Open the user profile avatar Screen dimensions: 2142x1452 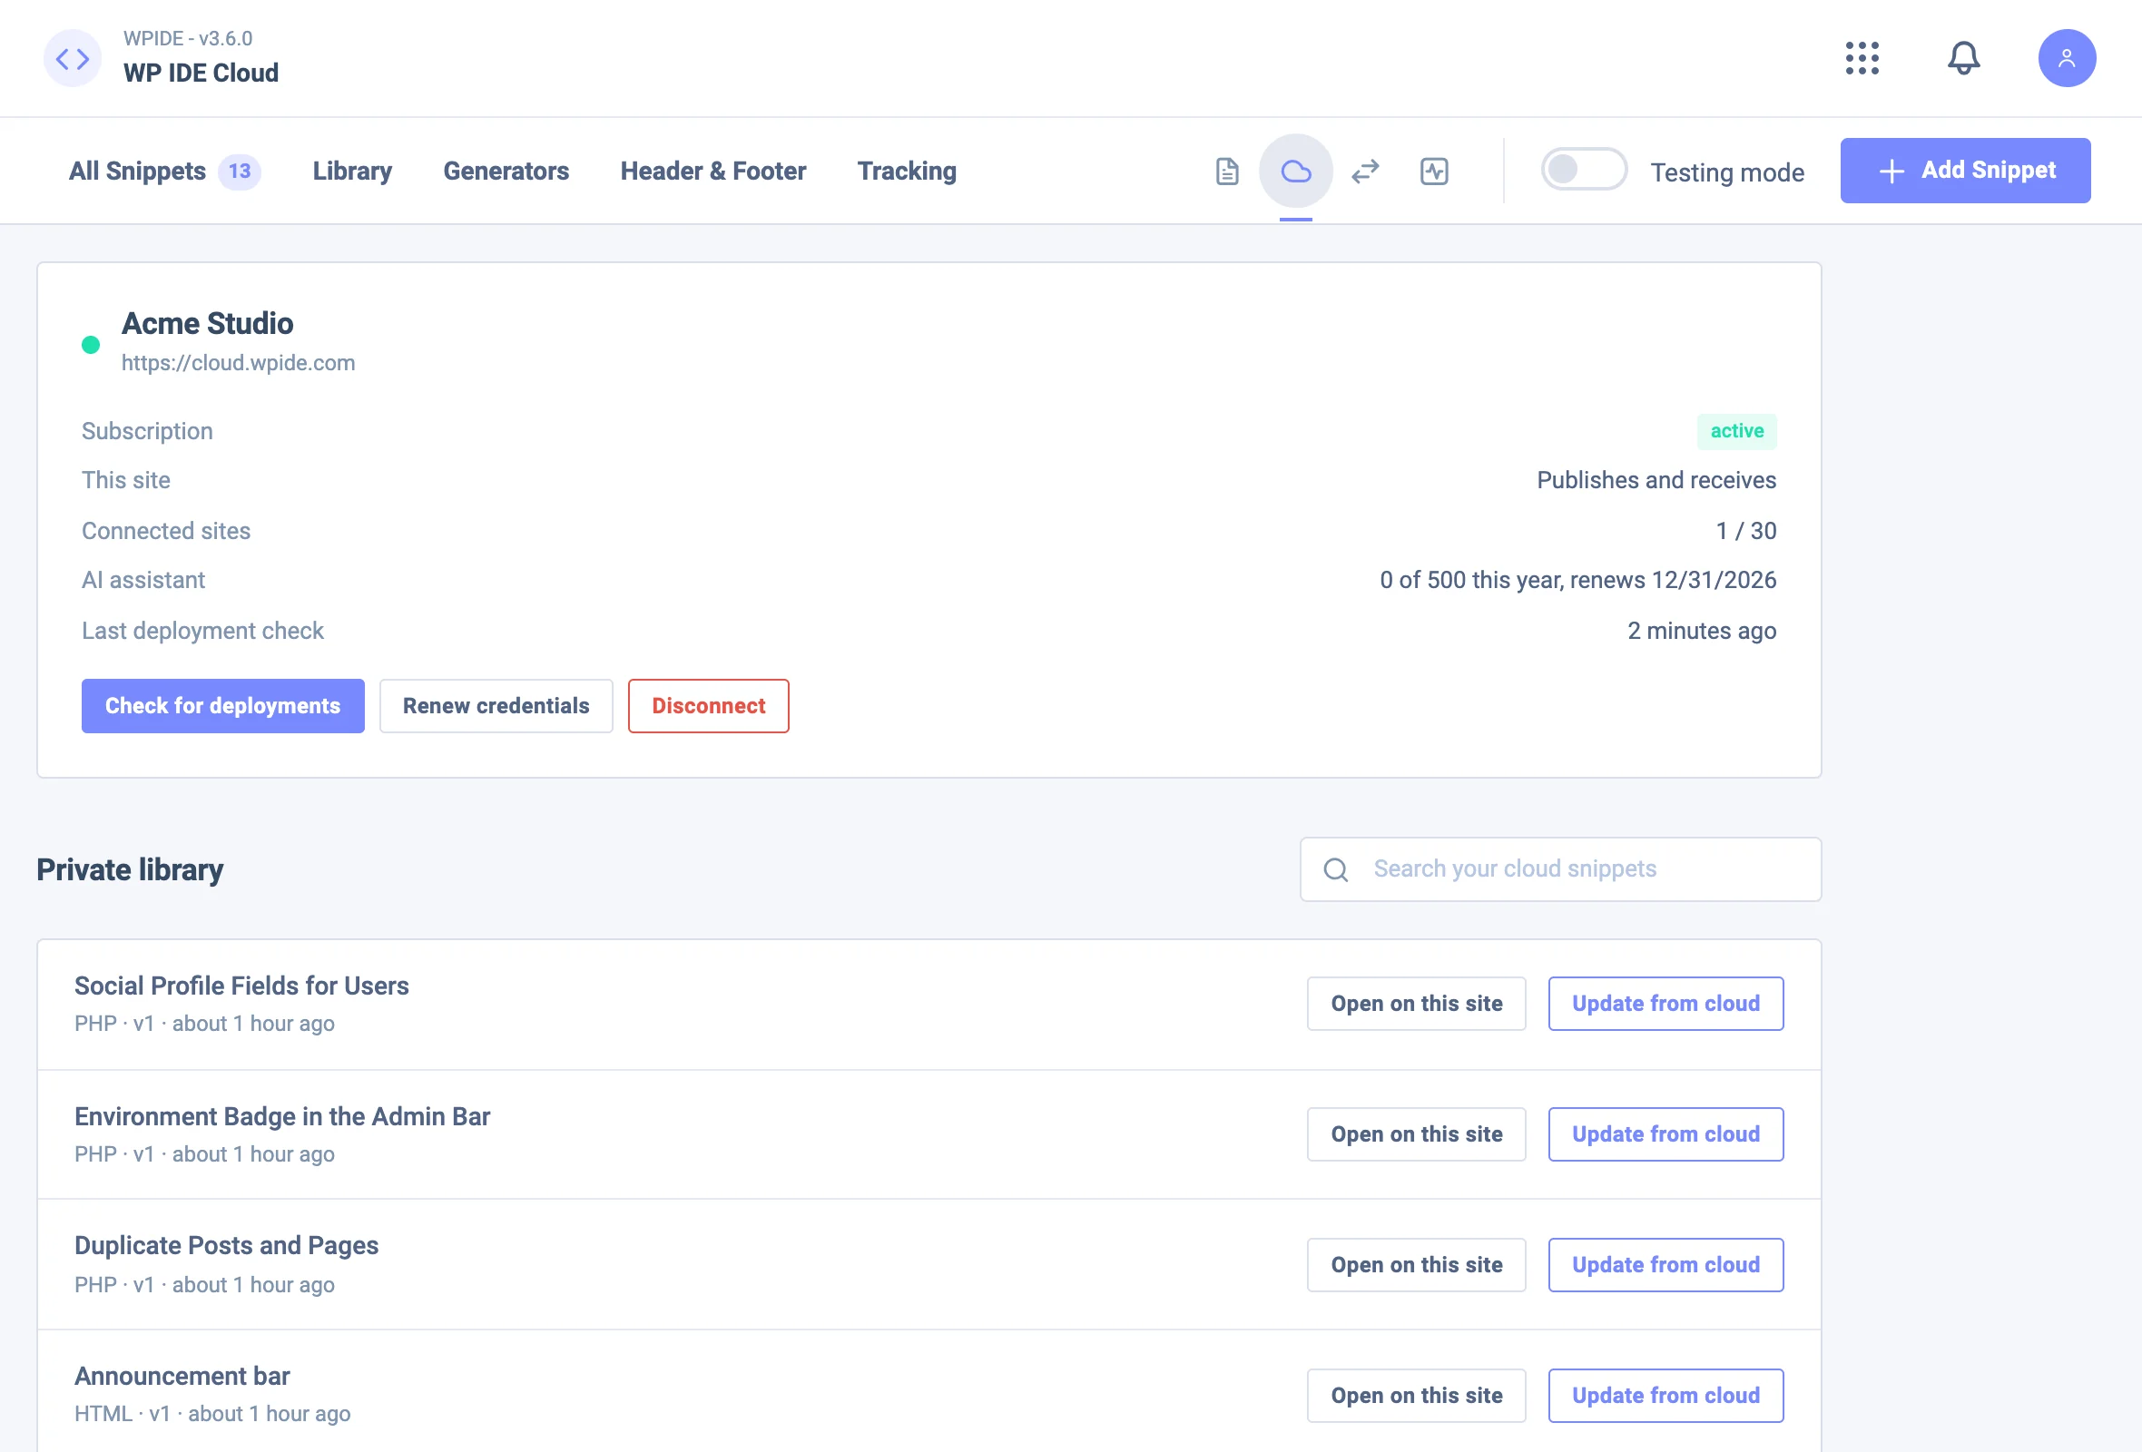pyautogui.click(x=2067, y=58)
